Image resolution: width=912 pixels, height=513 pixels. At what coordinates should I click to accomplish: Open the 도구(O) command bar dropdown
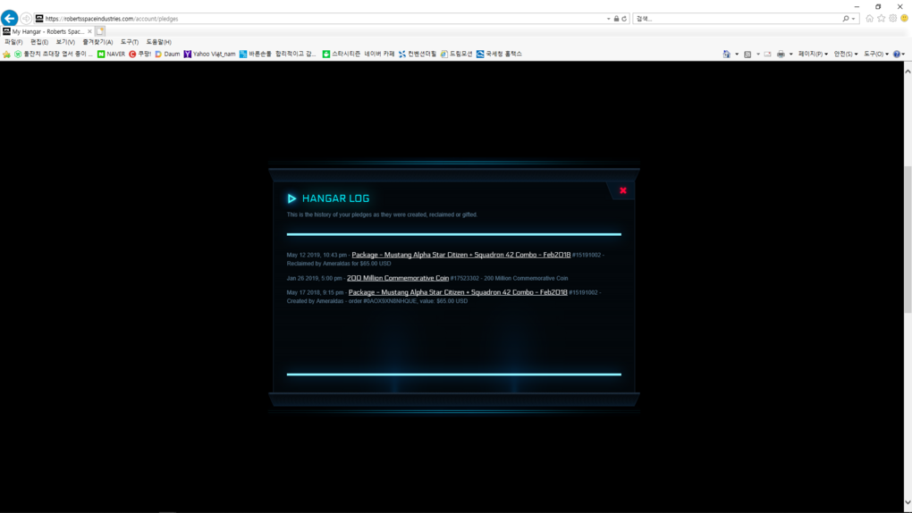pyautogui.click(x=876, y=55)
